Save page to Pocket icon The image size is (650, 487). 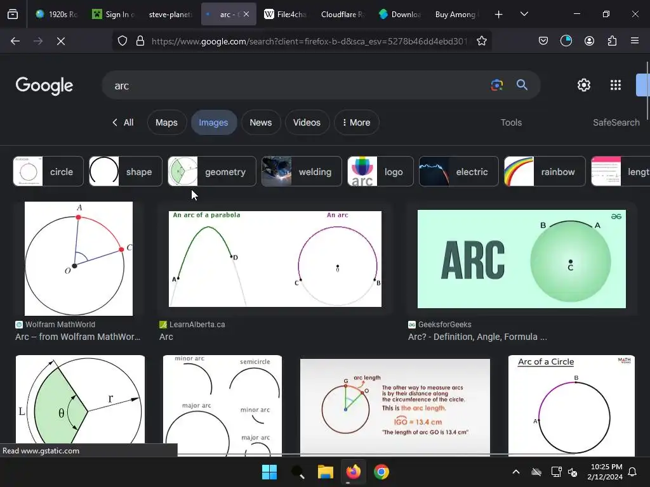(x=543, y=41)
